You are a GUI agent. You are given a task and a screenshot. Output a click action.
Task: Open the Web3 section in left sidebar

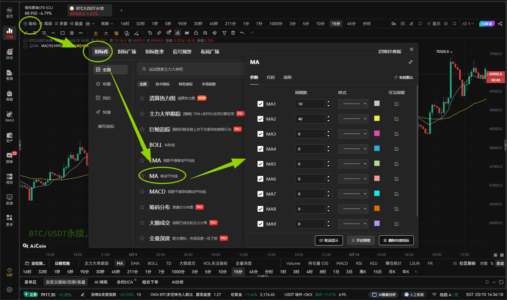coord(10,117)
